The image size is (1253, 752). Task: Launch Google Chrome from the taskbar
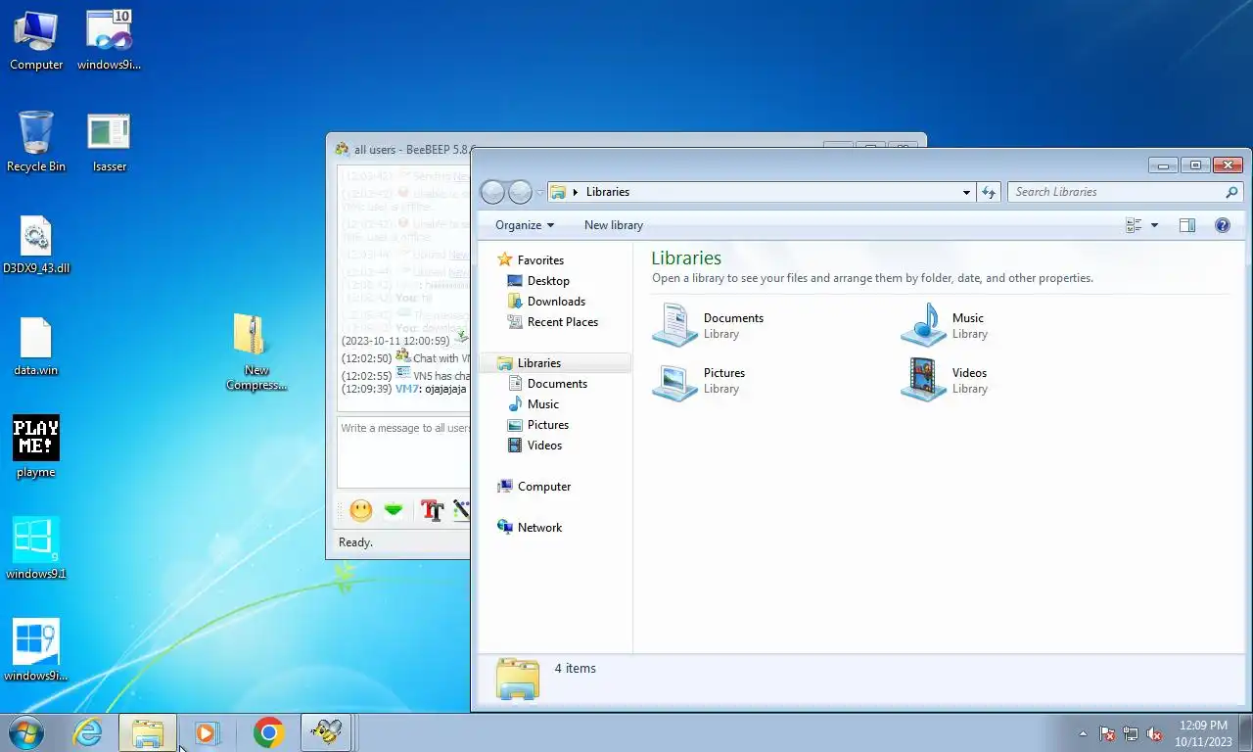pos(268,732)
